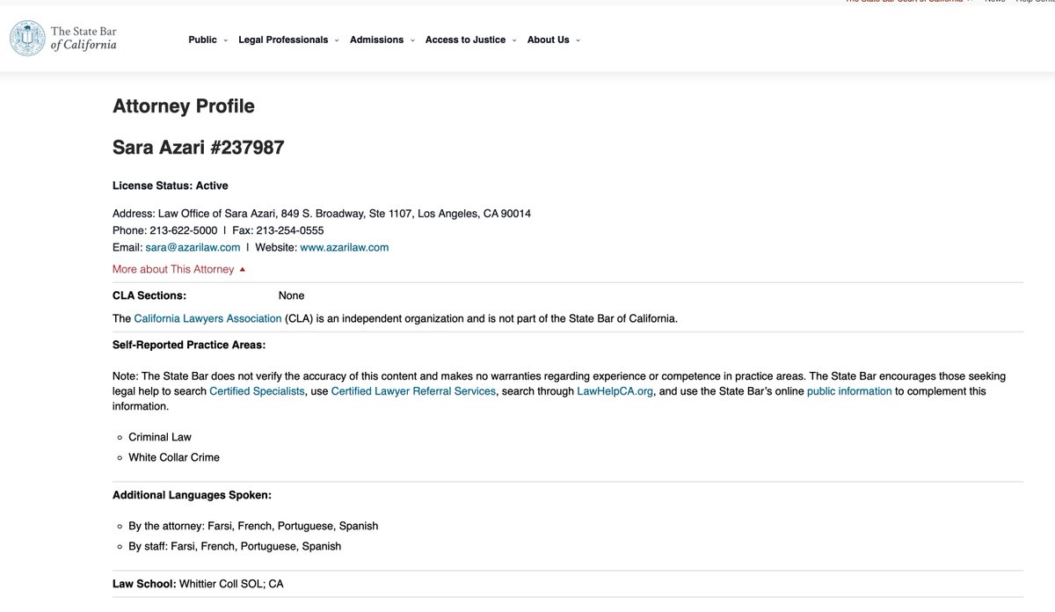Open the Access to Justice menu
Image resolution: width=1055 pixels, height=612 pixels.
pos(465,40)
